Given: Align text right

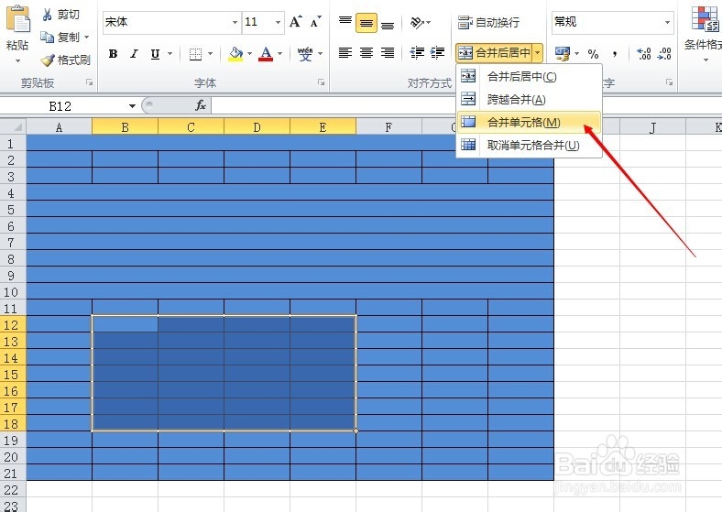Looking at the screenshot, I should pyautogui.click(x=388, y=53).
